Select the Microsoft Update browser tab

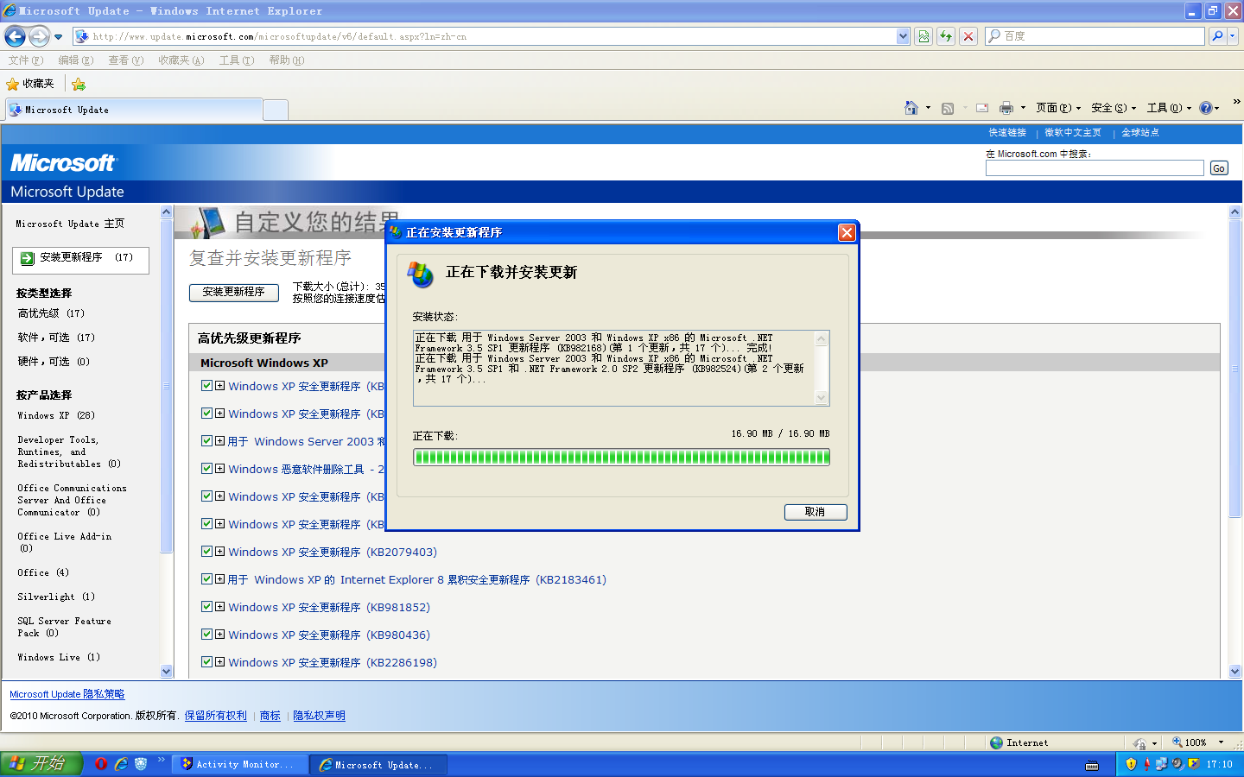point(134,110)
